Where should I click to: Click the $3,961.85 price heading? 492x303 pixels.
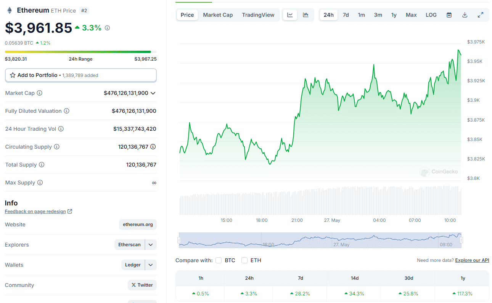tap(39, 28)
